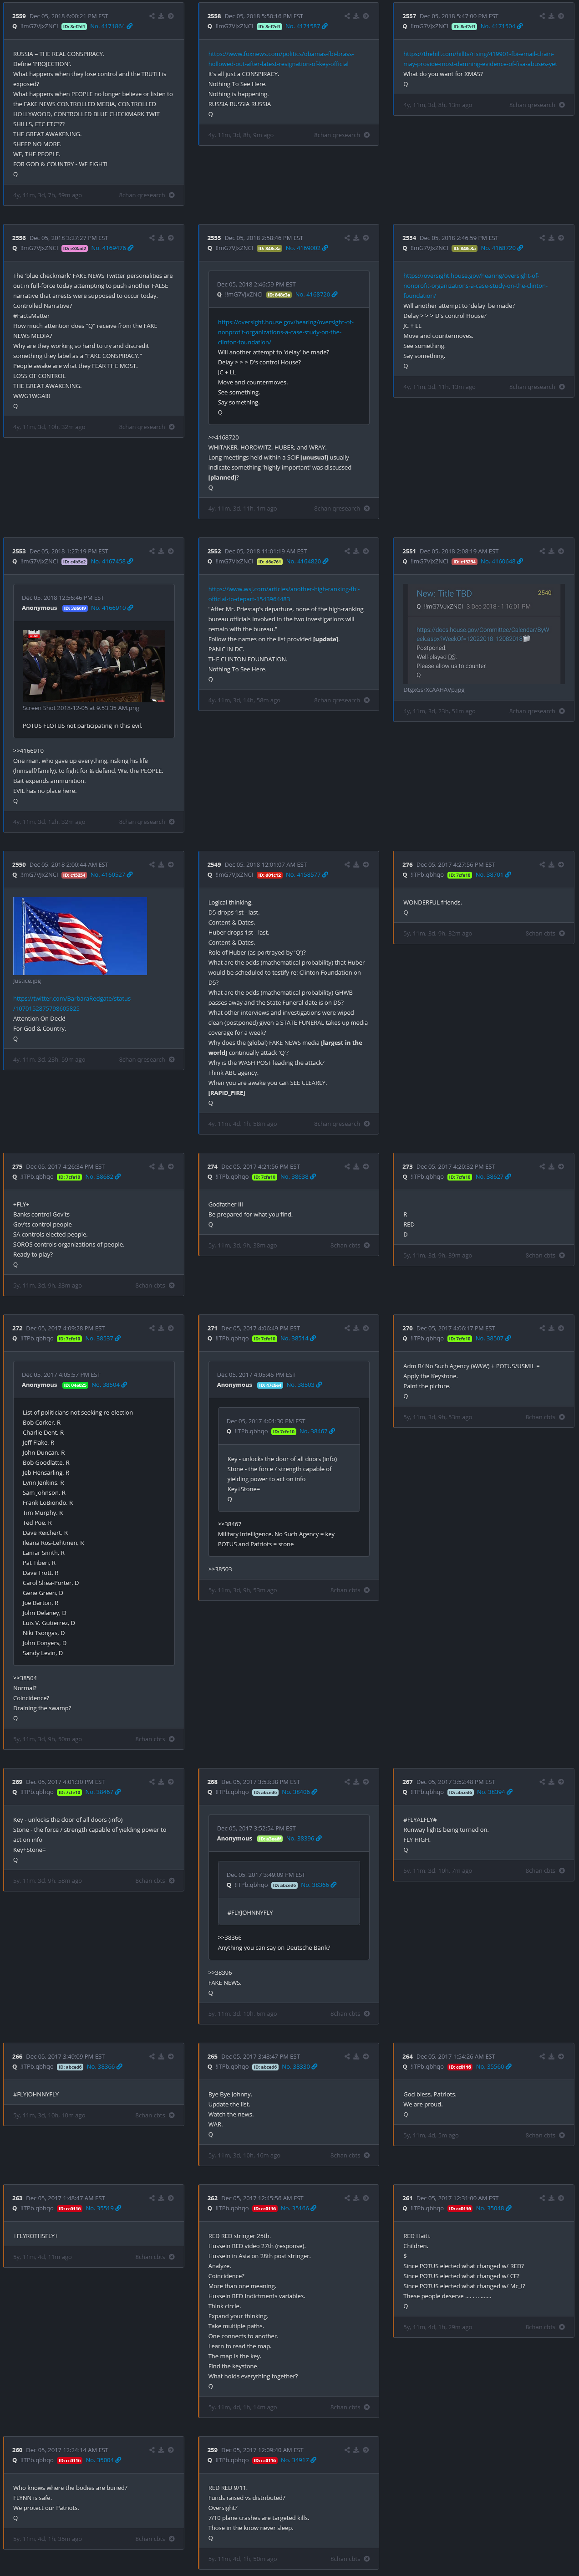
Task: Open the funeral photo thumbnail in post 2553
Action: coord(94,665)
